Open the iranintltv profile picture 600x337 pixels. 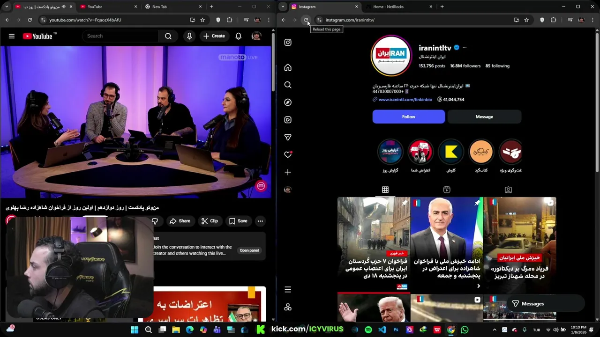point(391,55)
